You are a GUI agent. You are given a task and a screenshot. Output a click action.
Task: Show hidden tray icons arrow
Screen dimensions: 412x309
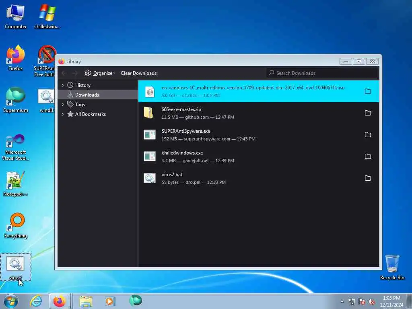click(x=342, y=301)
